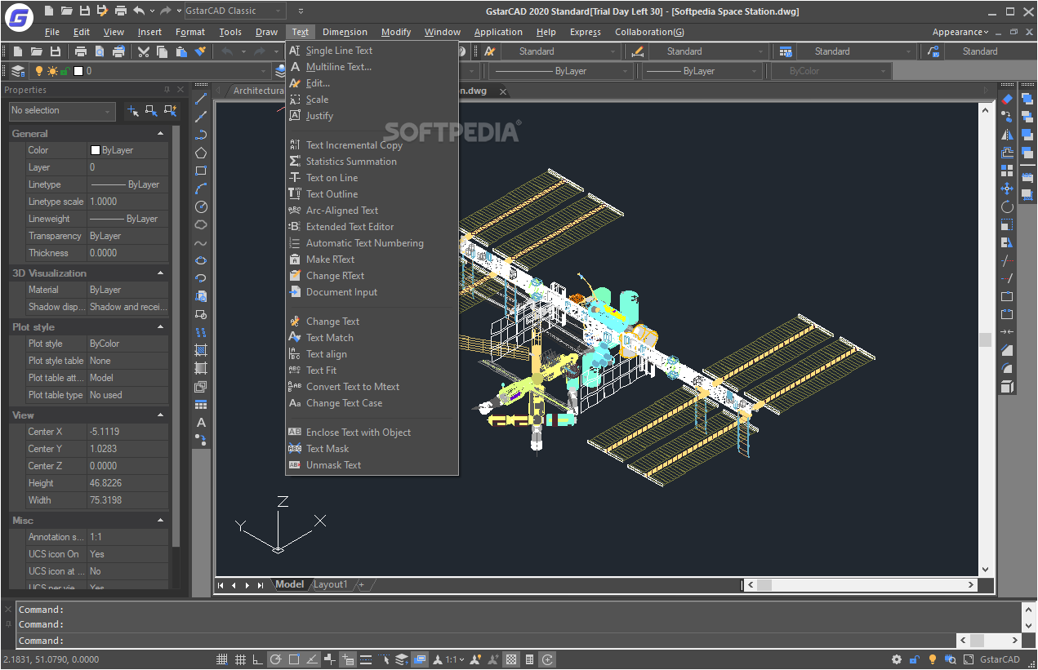
Task: Click the settings gear in status bar
Action: [897, 659]
